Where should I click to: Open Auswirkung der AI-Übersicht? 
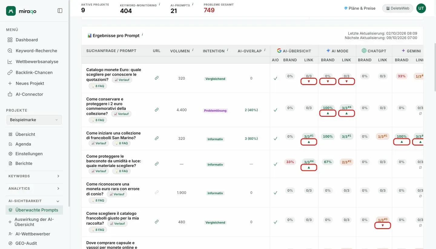click(x=34, y=222)
